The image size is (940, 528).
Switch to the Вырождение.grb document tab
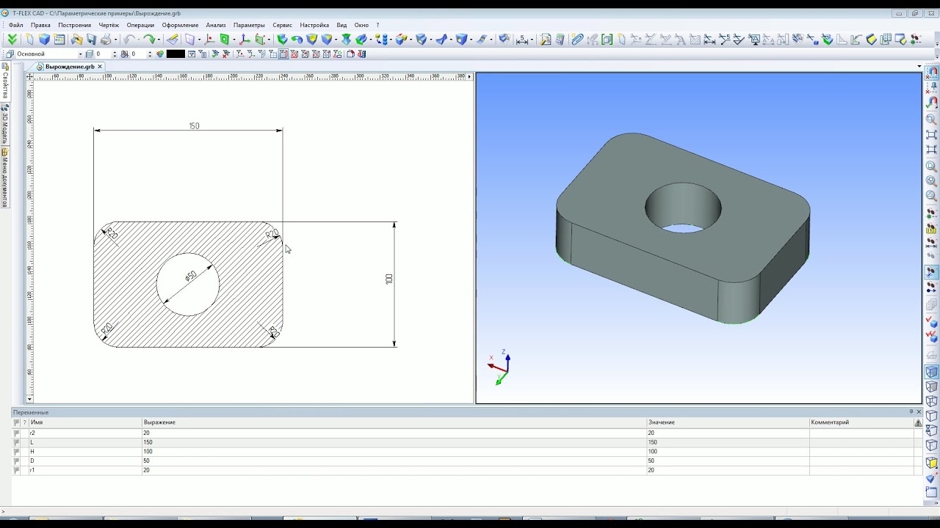(x=70, y=67)
